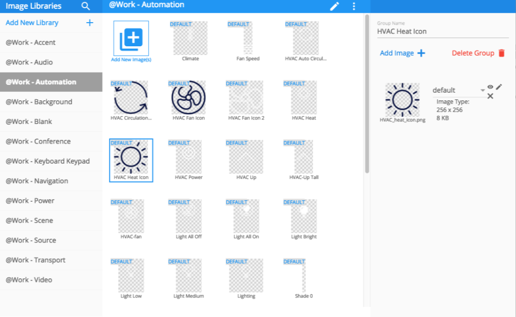The image size is (516, 317).
Task: Open the @Work - Scene library
Action: 51,221
